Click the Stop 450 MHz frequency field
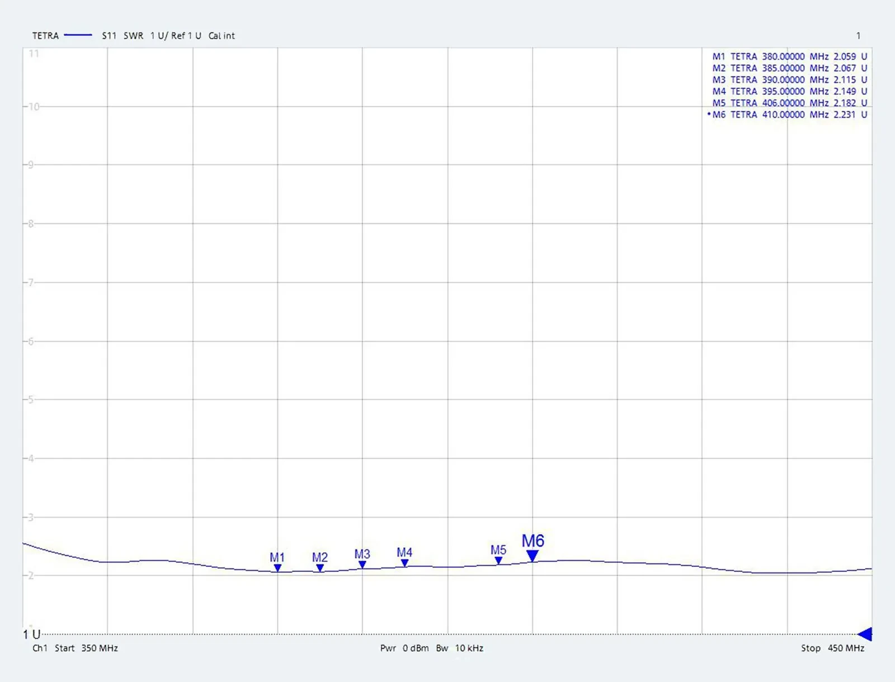The height and width of the screenshot is (682, 895). click(x=832, y=648)
